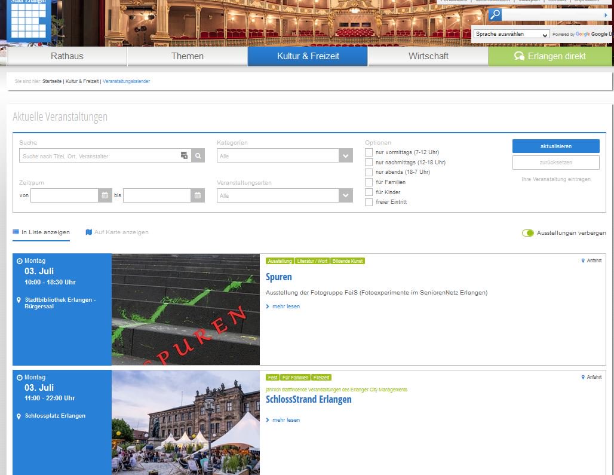
Task: Click the chat bubble icon in Erlangen direkt
Action: [519, 56]
